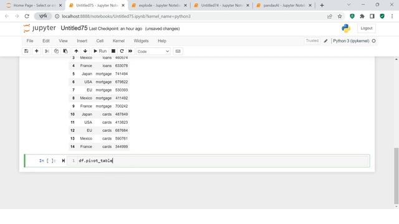Restart kernel and run all icon

130,51
